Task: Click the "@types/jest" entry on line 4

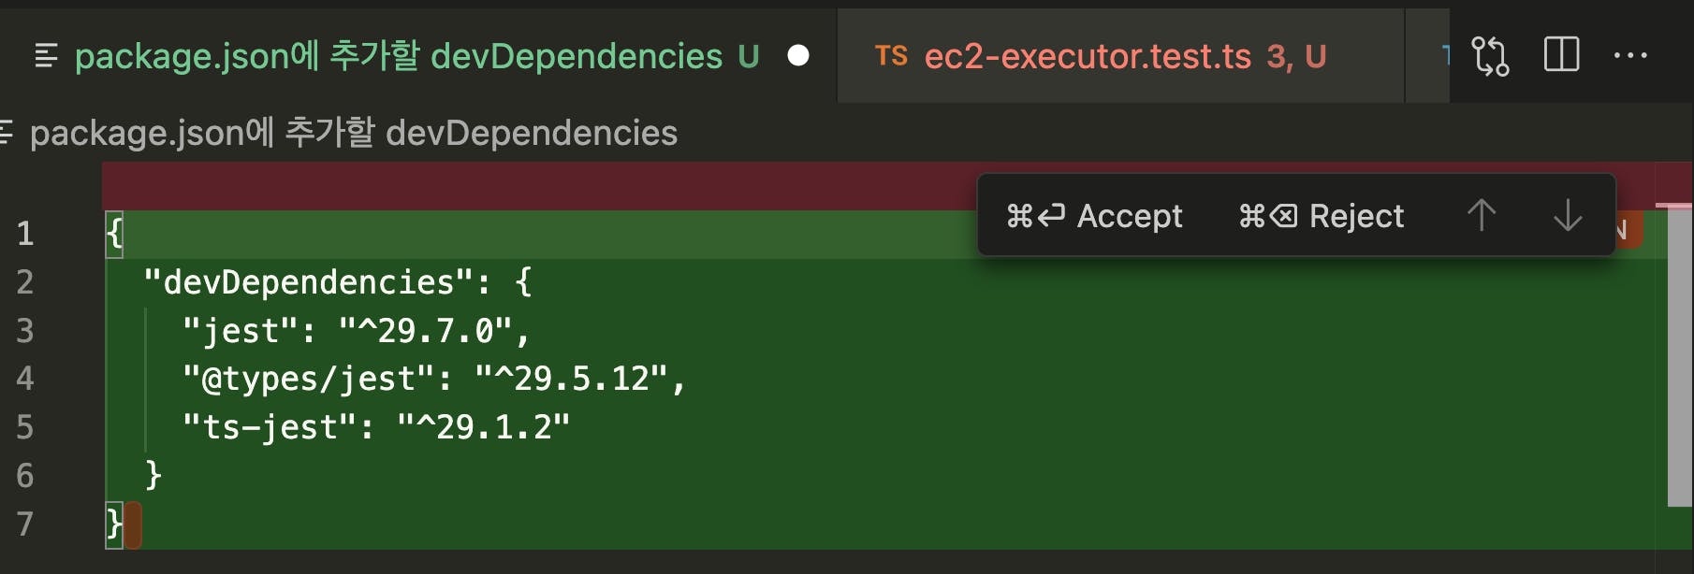Action: (x=309, y=380)
